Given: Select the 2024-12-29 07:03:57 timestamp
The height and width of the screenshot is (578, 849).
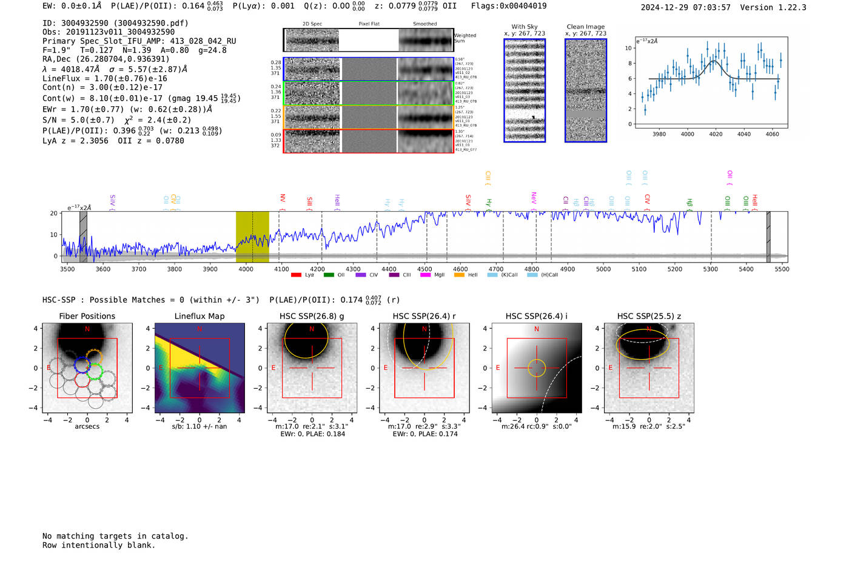Looking at the screenshot, I should click(686, 7).
